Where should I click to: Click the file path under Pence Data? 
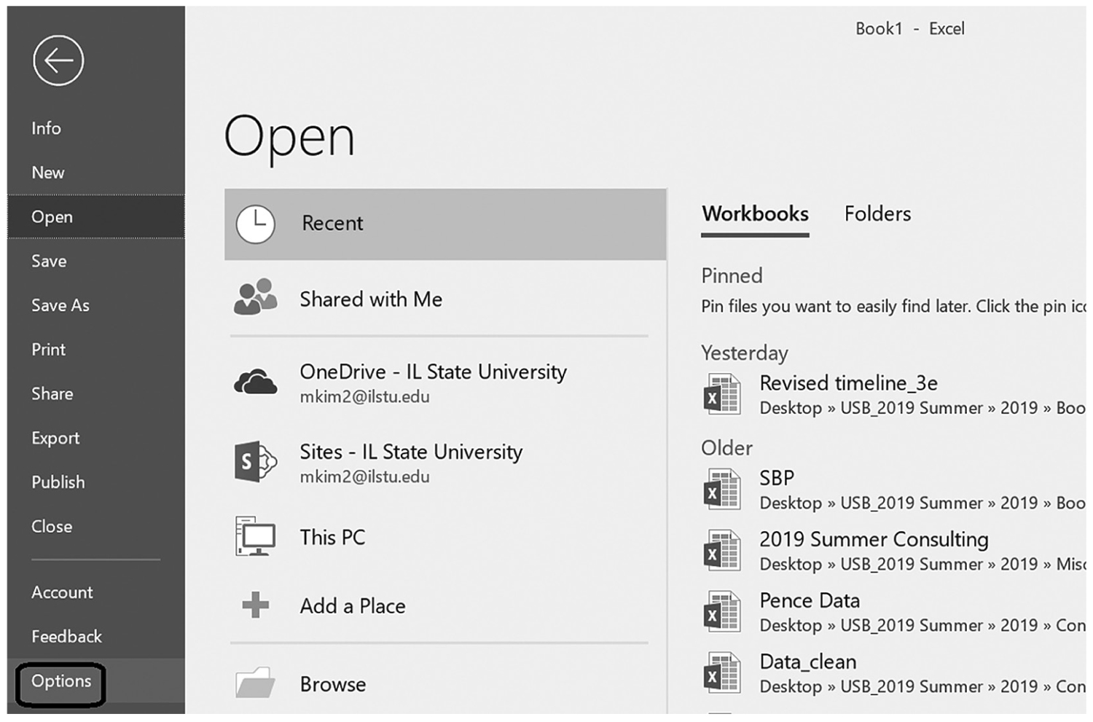click(x=922, y=626)
